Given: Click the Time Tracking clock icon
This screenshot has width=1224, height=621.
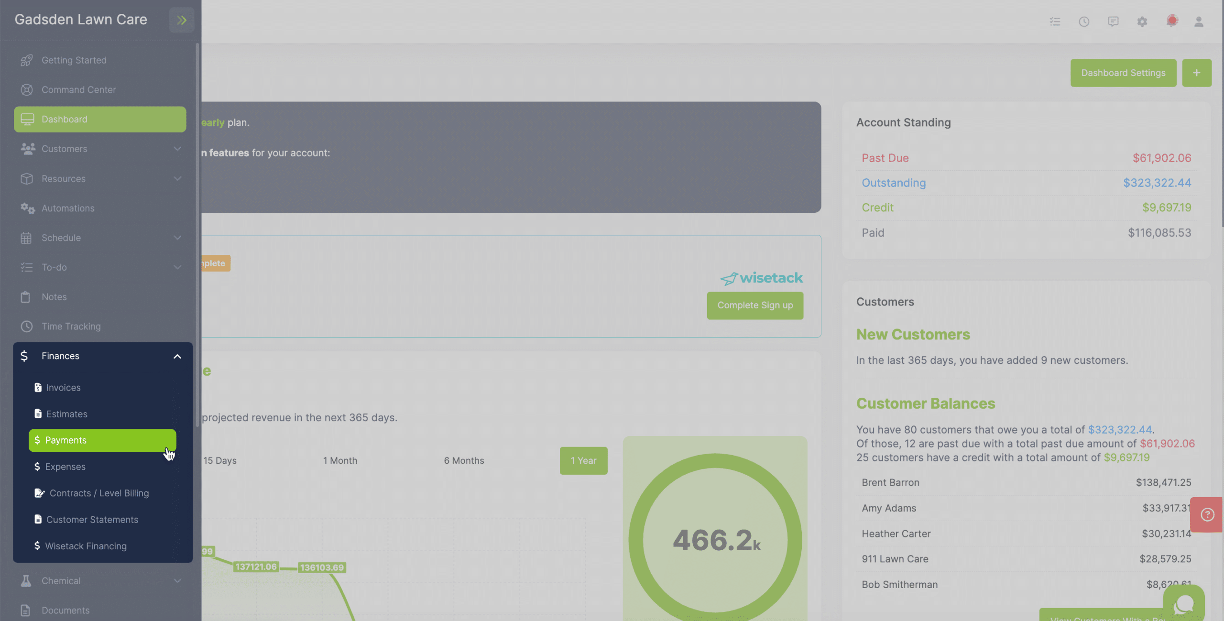Looking at the screenshot, I should [x=27, y=327].
